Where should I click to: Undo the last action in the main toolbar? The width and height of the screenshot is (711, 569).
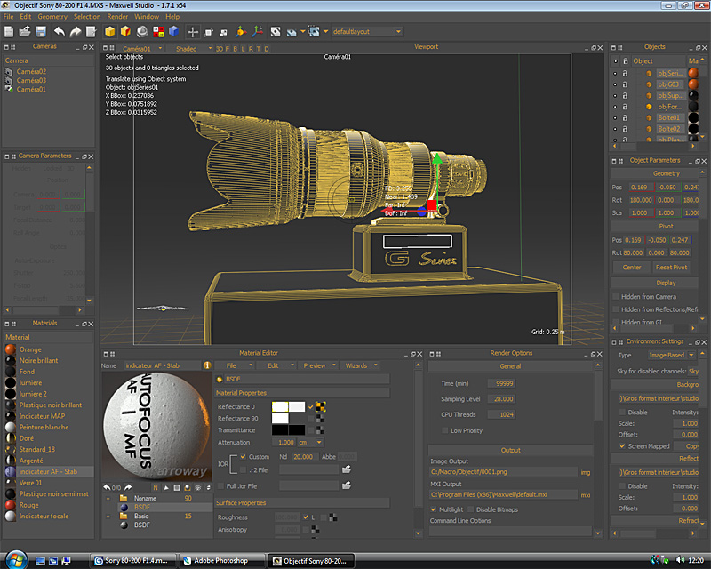point(60,31)
